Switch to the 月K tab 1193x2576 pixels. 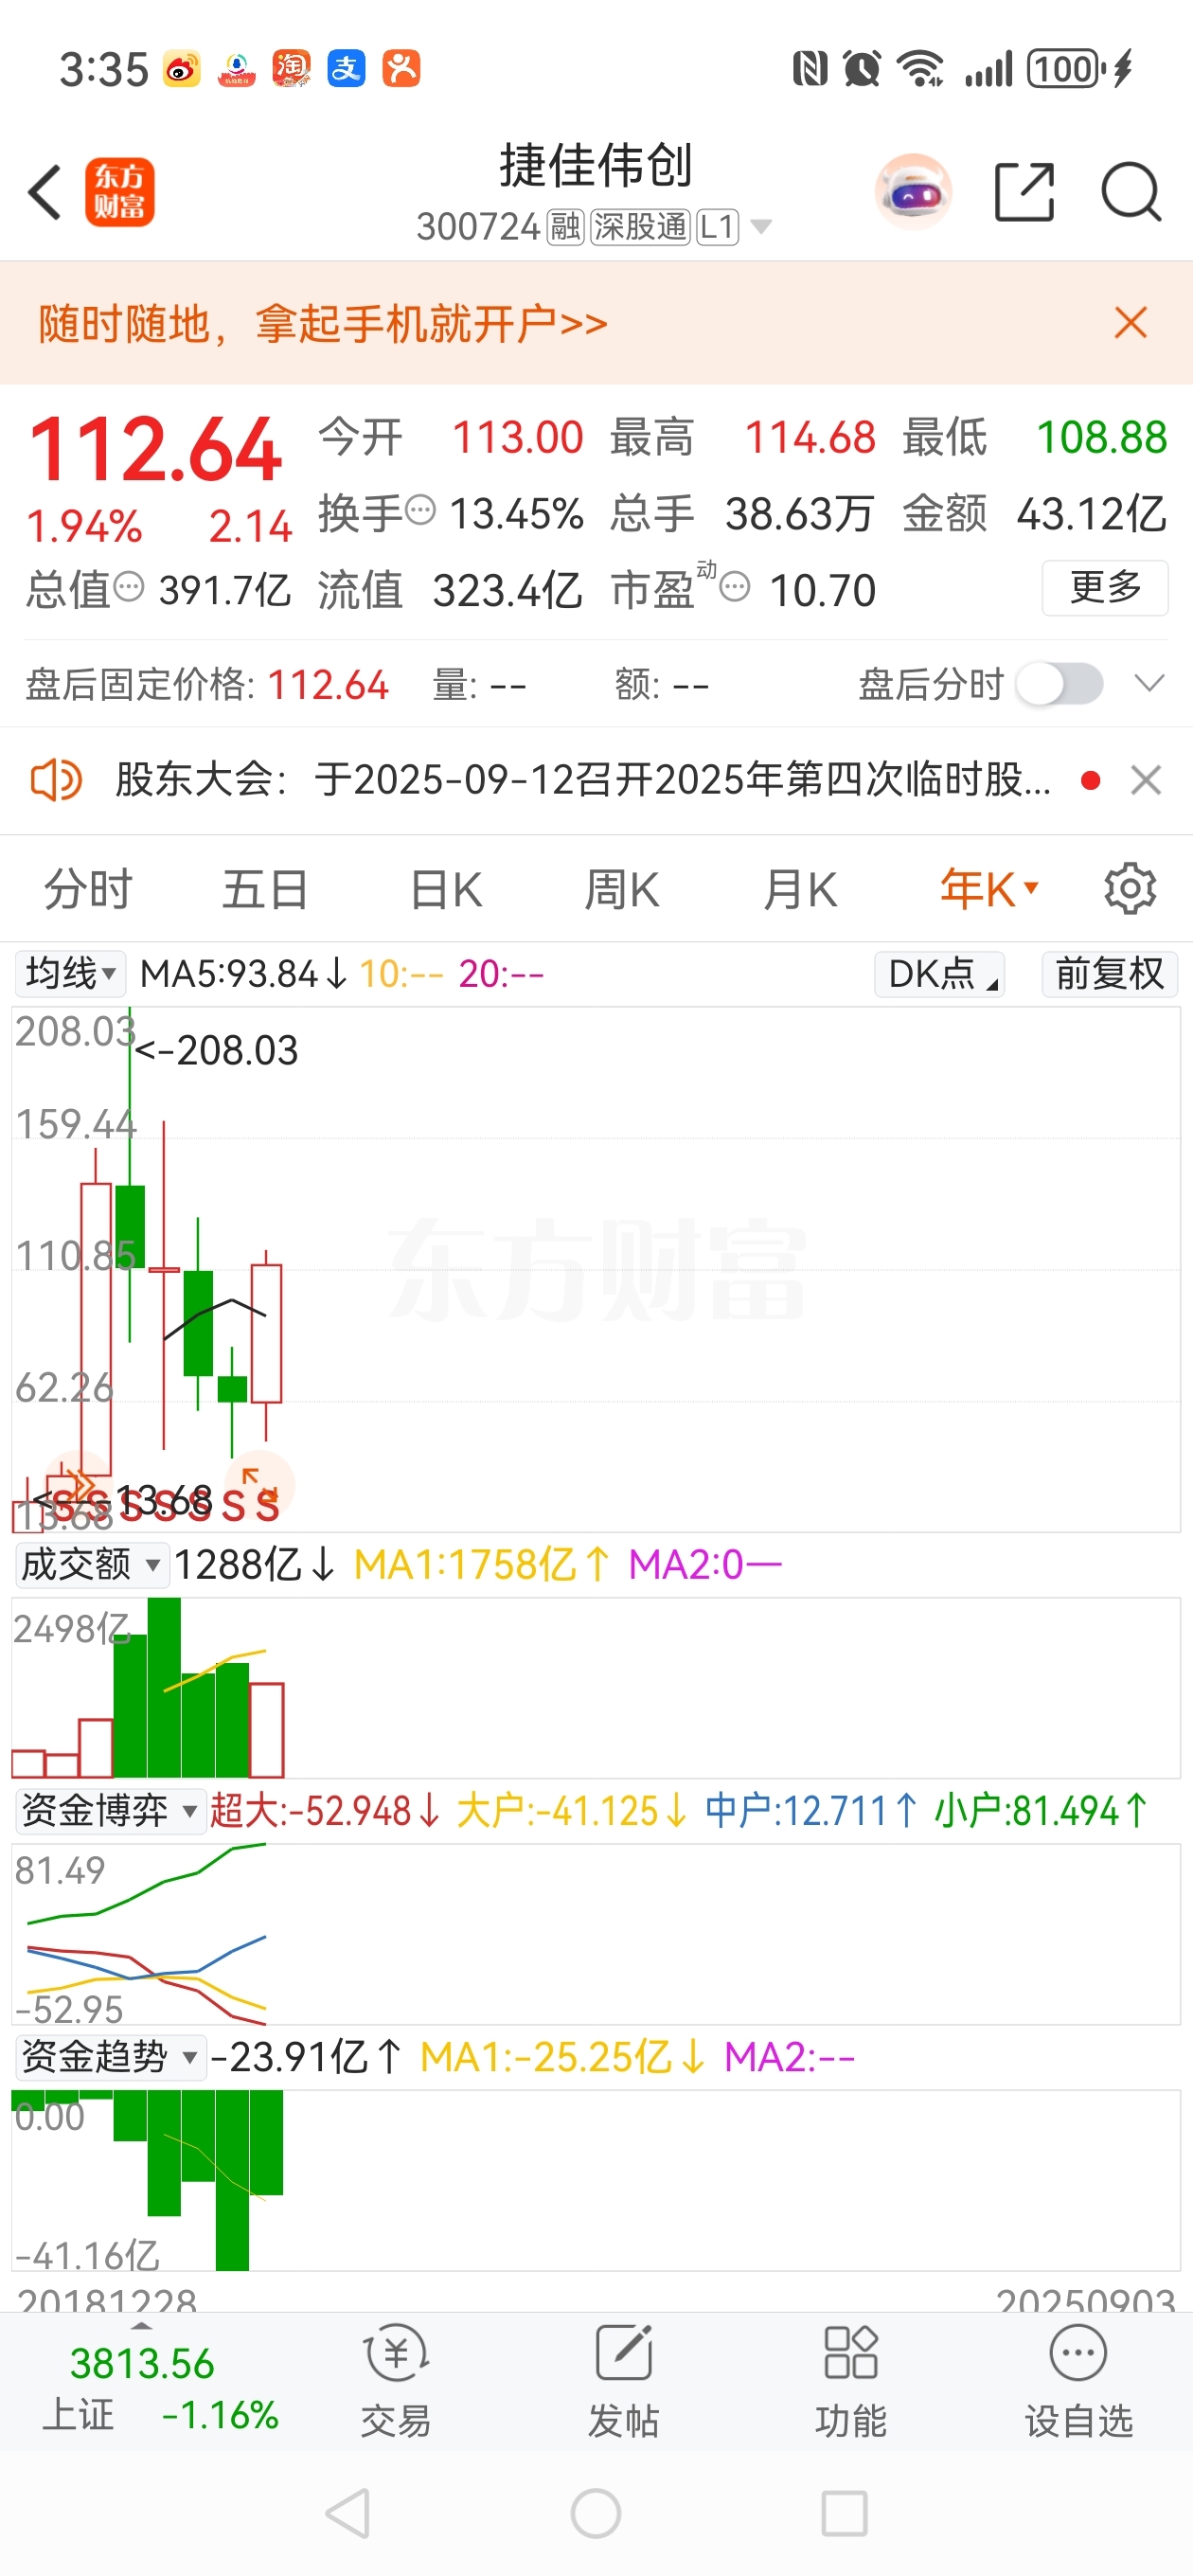tap(799, 889)
